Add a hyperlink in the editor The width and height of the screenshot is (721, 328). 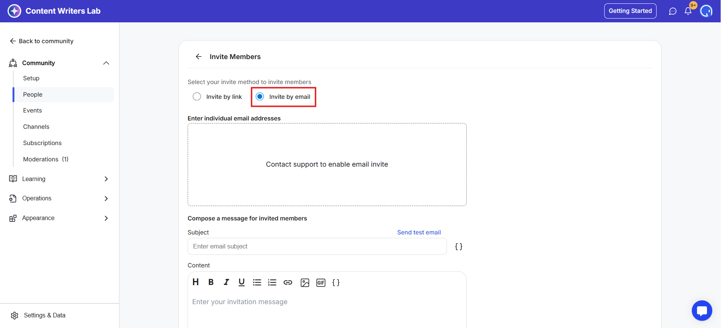click(288, 282)
